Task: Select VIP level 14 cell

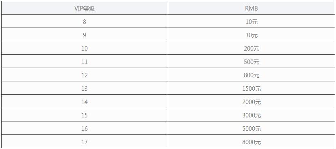Action: click(85, 101)
